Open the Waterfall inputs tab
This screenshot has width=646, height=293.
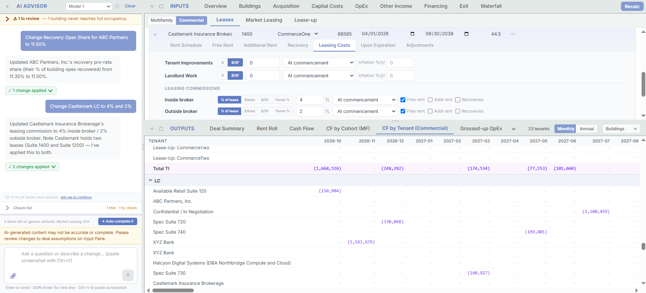[491, 6]
